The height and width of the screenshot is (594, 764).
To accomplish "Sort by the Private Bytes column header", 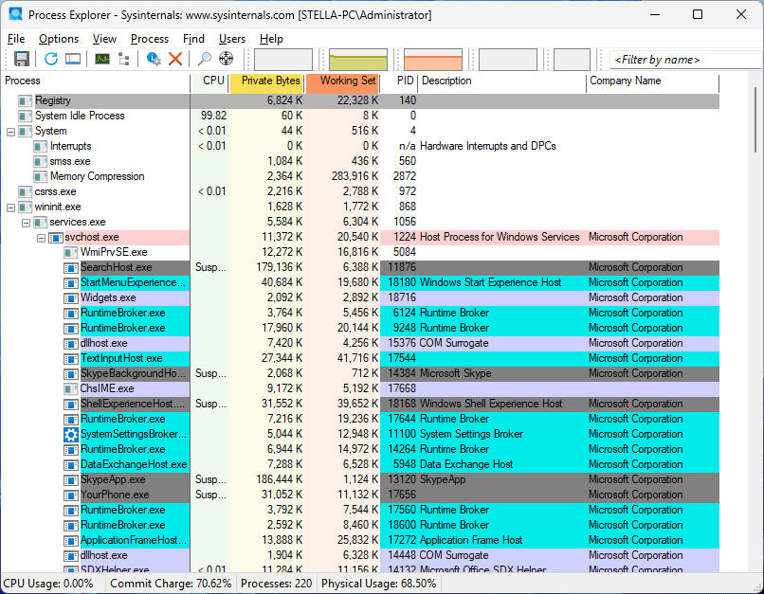I will coord(270,81).
